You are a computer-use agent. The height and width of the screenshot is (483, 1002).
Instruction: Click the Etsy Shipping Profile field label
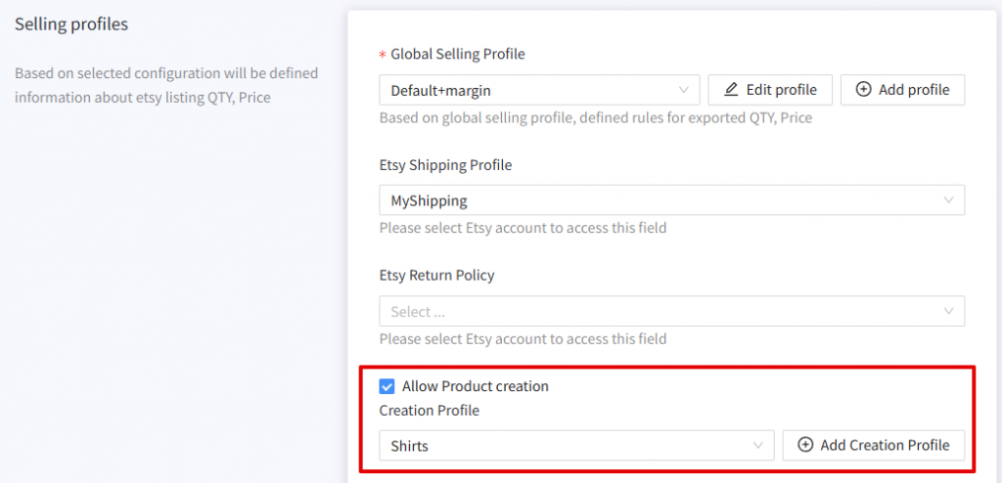tap(445, 165)
